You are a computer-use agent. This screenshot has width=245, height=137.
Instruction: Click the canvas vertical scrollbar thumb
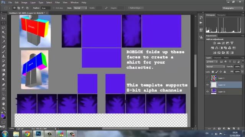[x=195, y=71]
